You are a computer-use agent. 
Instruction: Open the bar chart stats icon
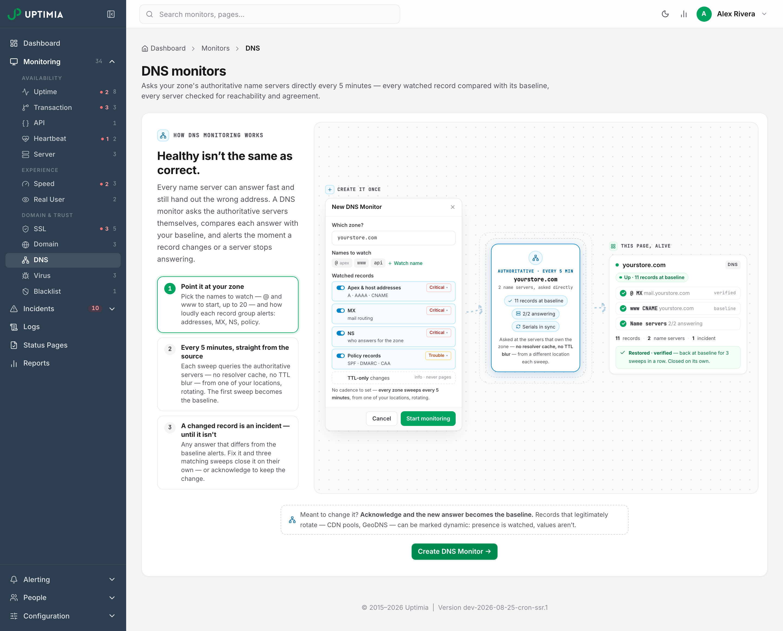click(683, 14)
